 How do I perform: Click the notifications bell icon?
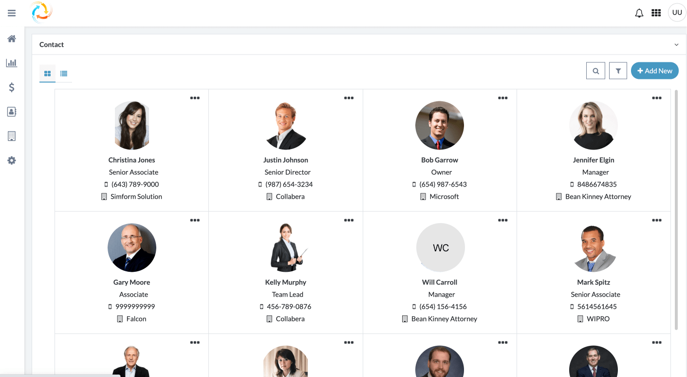pyautogui.click(x=639, y=13)
